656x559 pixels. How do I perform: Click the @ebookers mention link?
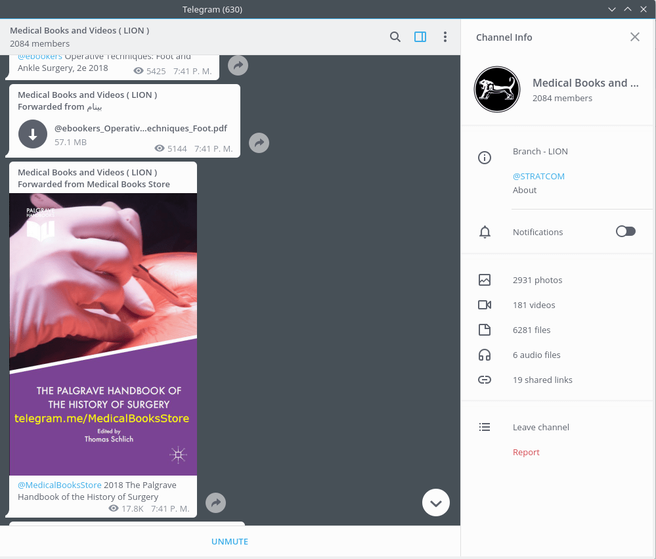pos(40,57)
